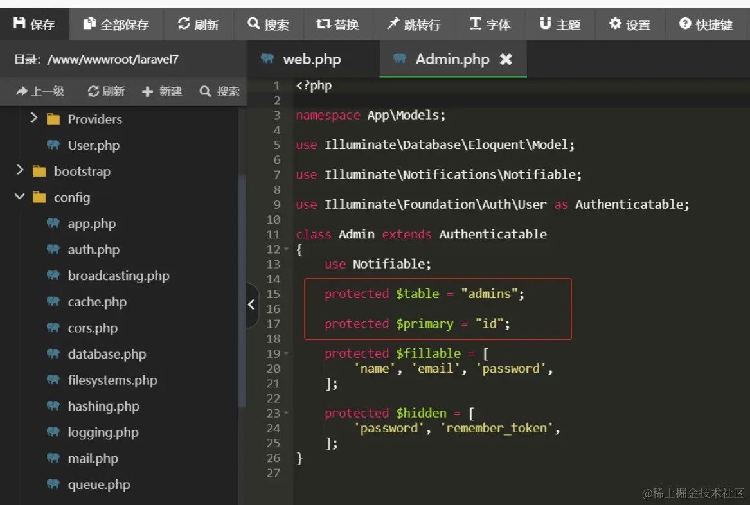Viewport: 750px width, 505px height.
Task: Select the bootstrap folder
Action: coord(82,171)
